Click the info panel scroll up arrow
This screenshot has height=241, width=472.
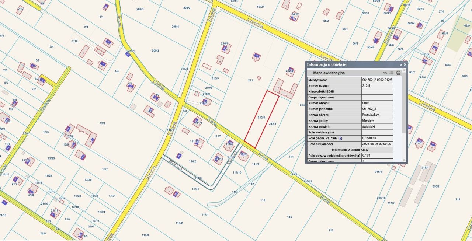(404, 71)
